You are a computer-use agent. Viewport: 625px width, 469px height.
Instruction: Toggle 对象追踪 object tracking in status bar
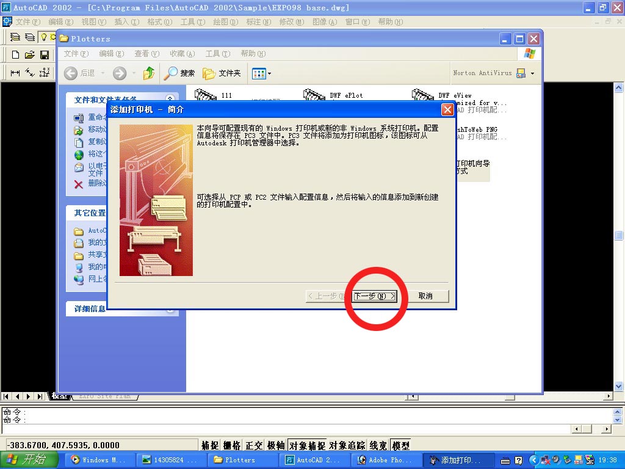(347, 445)
